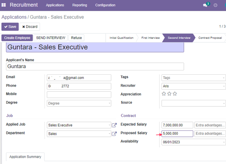Open the apps grid menu icon
This screenshot has height=164, width=226.
point(4,5)
